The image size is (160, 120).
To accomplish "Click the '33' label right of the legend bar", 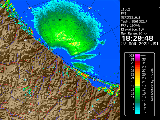I will click(x=144, y=59).
